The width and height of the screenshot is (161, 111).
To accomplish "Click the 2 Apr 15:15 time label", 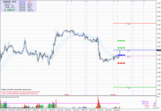I will [x=100, y=110].
